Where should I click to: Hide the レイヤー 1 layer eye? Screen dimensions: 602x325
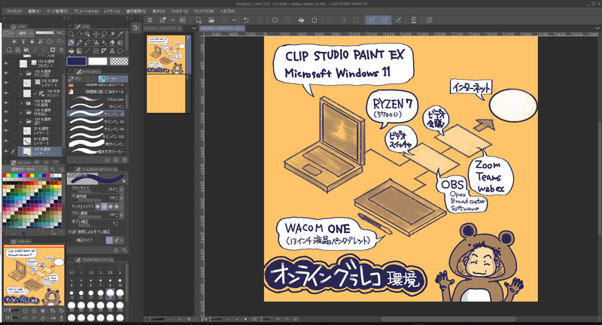[6, 151]
